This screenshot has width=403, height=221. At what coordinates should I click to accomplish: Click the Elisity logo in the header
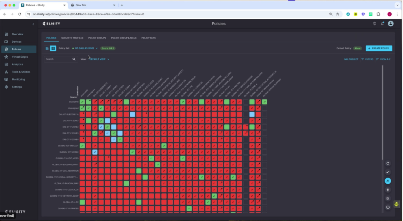pos(52,24)
